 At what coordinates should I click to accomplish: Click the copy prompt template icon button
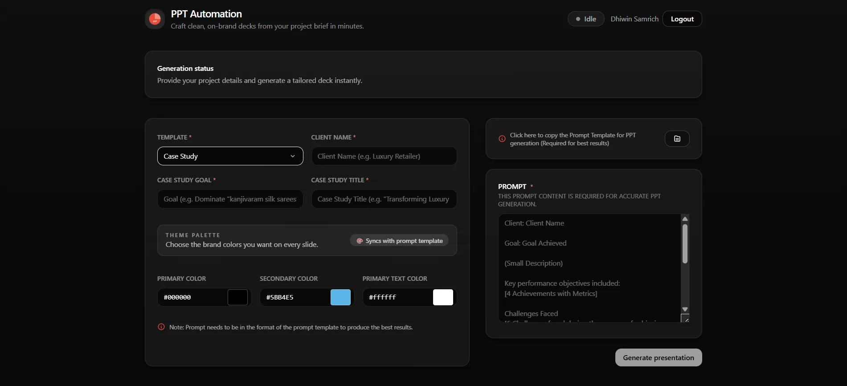tap(677, 139)
